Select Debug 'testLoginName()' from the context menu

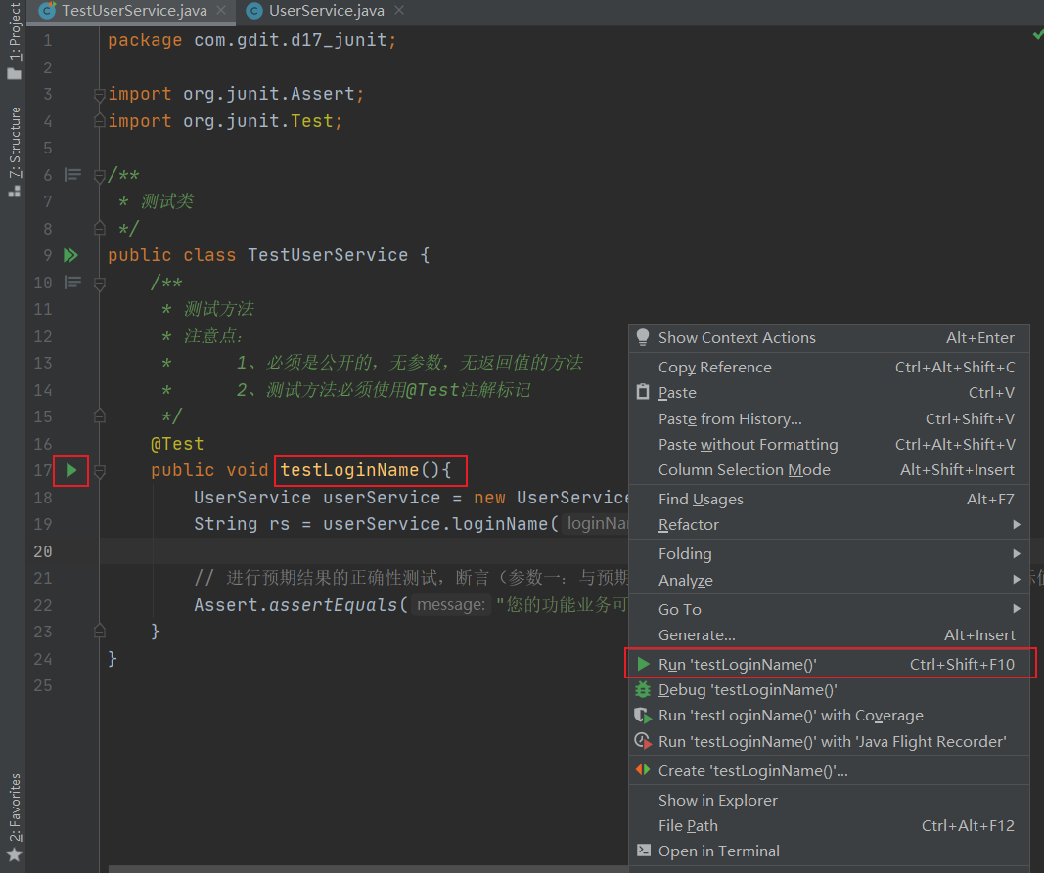pos(748,690)
